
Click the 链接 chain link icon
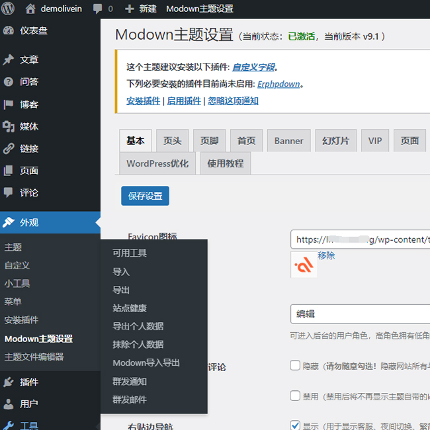coord(9,148)
